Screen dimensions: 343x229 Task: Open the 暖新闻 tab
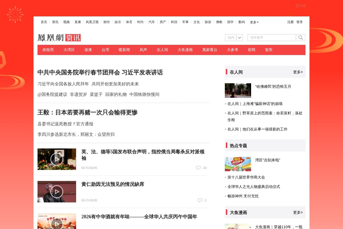pyautogui.click(x=124, y=50)
